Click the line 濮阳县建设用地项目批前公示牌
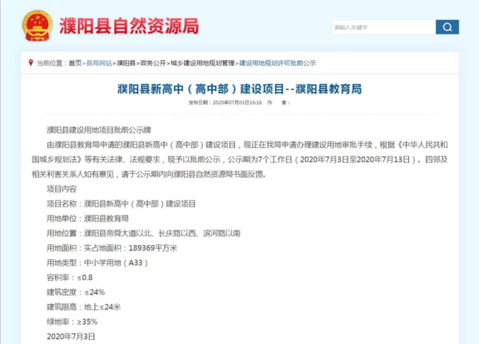479x344 pixels. 99,130
